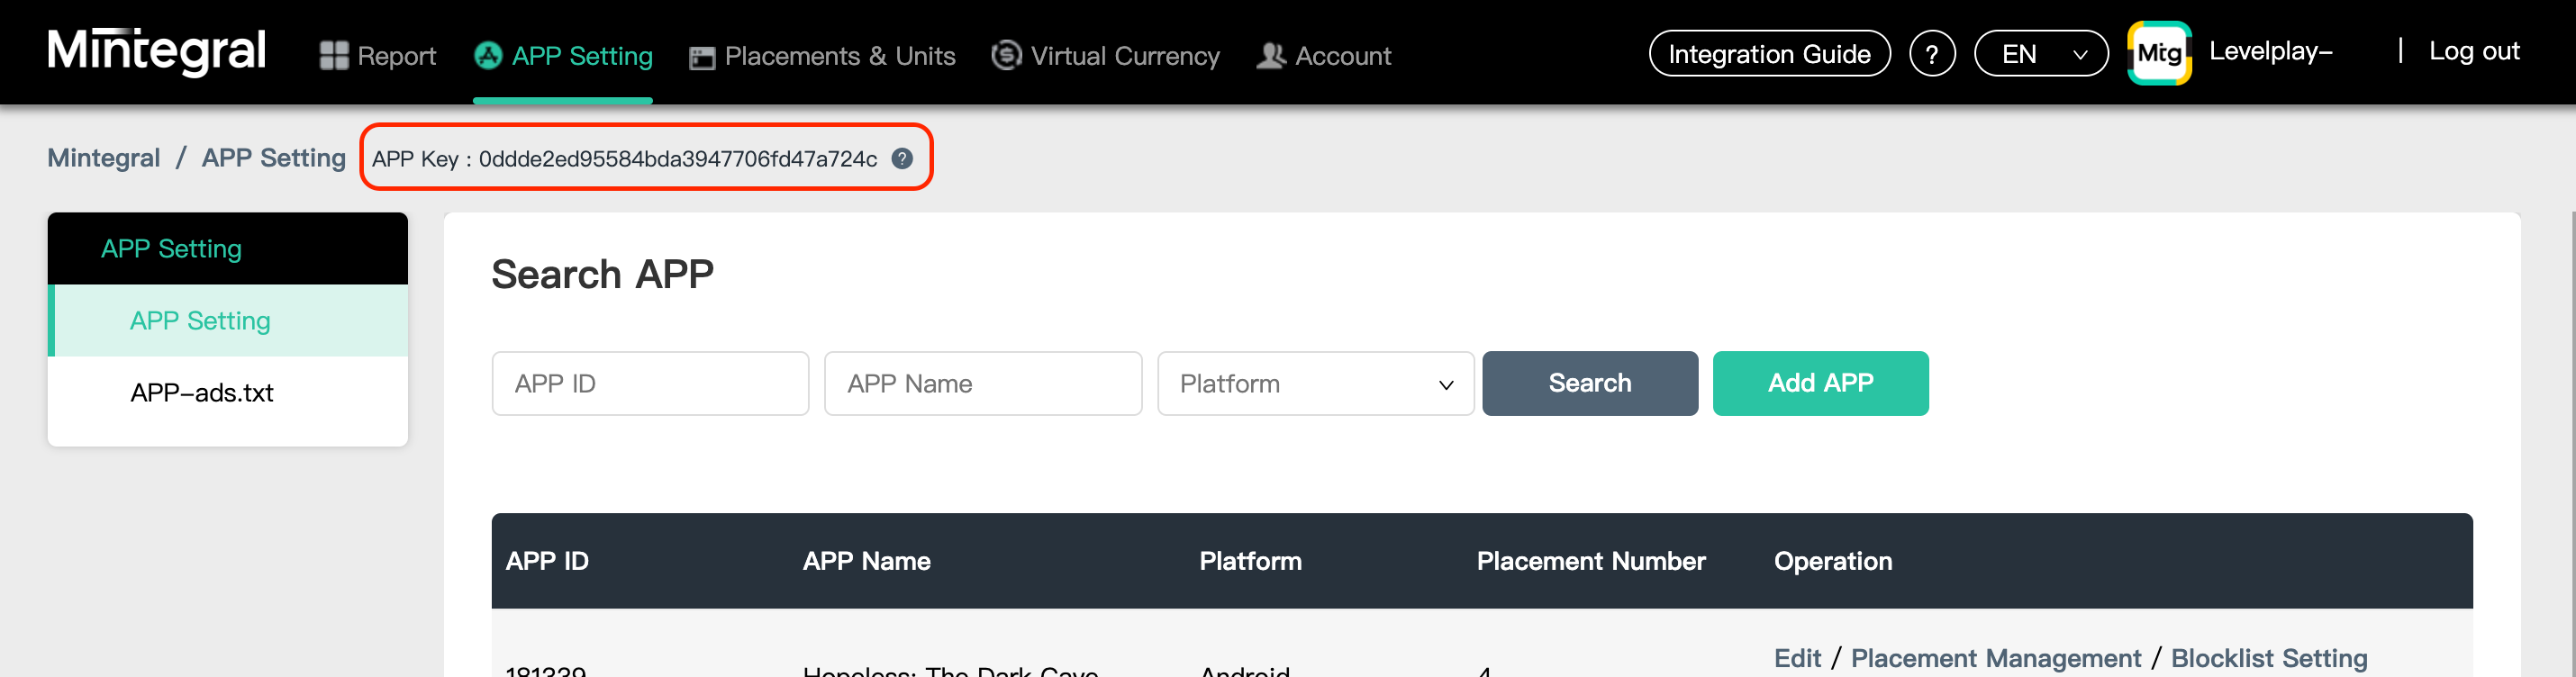
Task: Focus the APP ID input field
Action: 650,384
